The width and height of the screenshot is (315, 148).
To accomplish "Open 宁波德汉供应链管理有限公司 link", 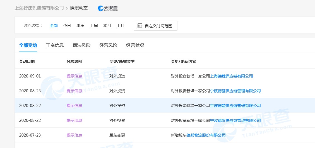I will (x=235, y=120).
